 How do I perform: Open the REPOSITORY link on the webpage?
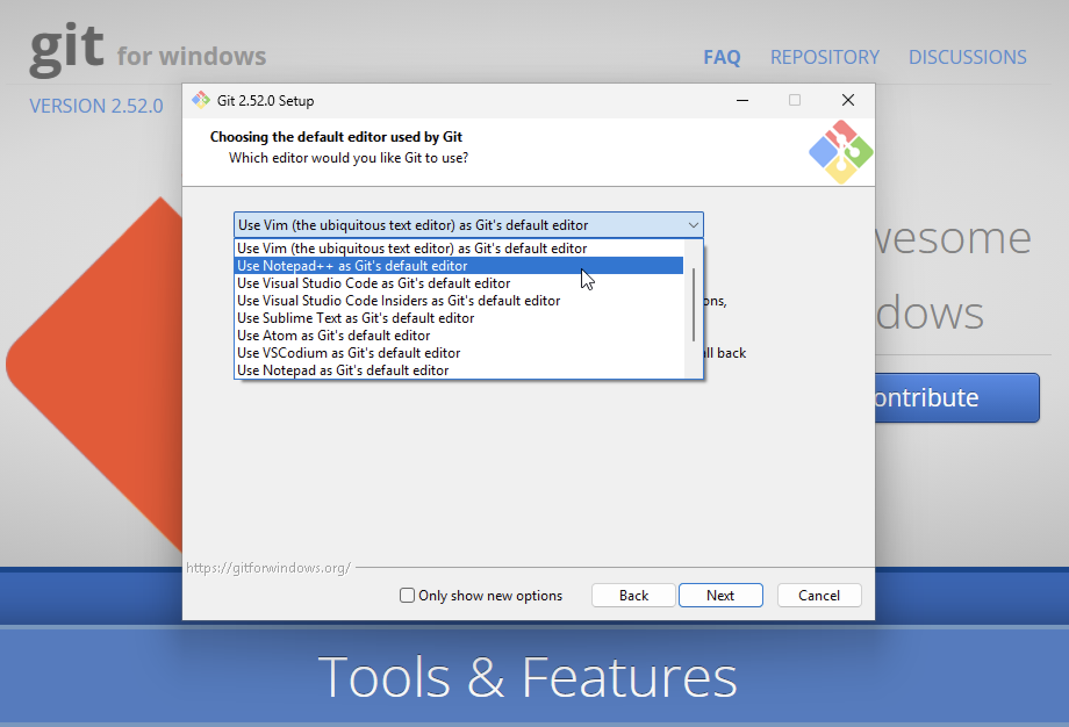tap(824, 57)
